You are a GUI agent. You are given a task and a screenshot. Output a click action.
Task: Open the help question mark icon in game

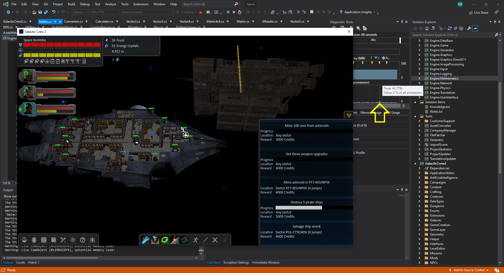[x=83, y=240]
